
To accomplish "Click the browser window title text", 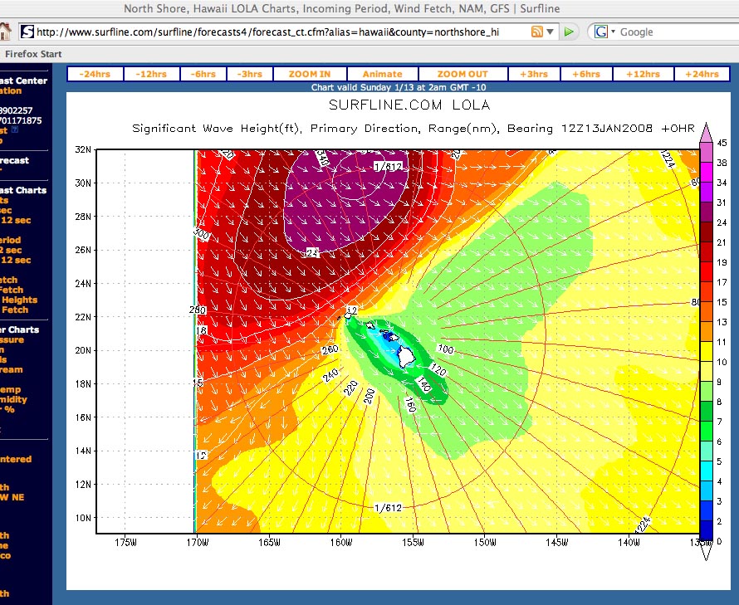I will click(342, 8).
